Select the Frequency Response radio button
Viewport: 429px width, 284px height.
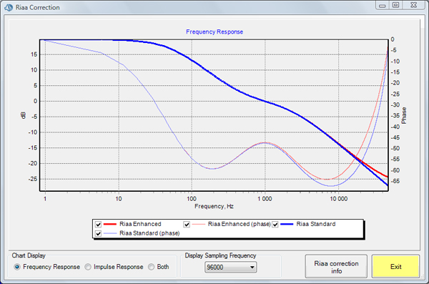[17, 267]
